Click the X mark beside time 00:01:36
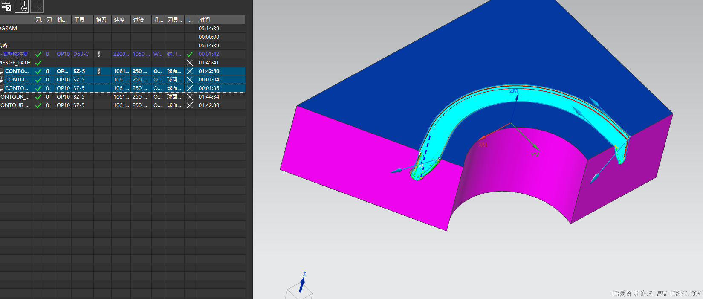 [190, 88]
